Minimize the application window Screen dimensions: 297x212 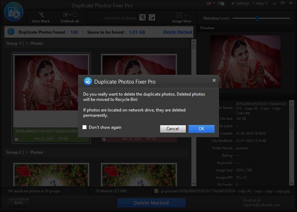[x=274, y=4]
